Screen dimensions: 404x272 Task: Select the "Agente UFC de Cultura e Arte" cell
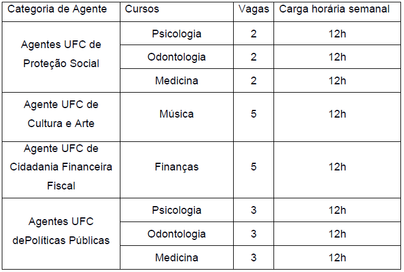61,113
